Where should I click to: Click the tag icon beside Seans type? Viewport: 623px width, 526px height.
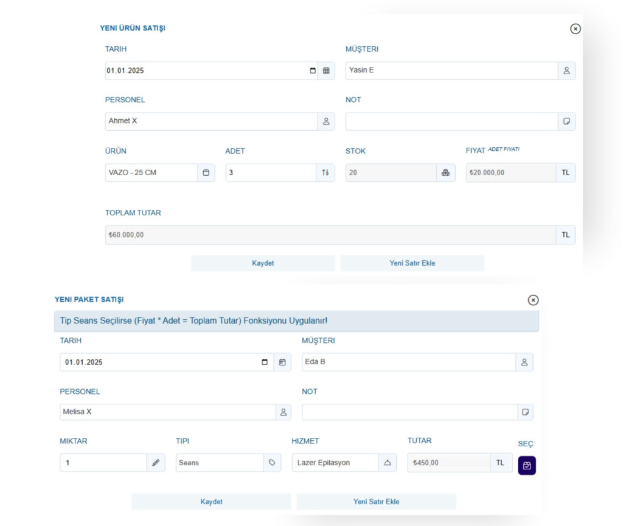(272, 463)
